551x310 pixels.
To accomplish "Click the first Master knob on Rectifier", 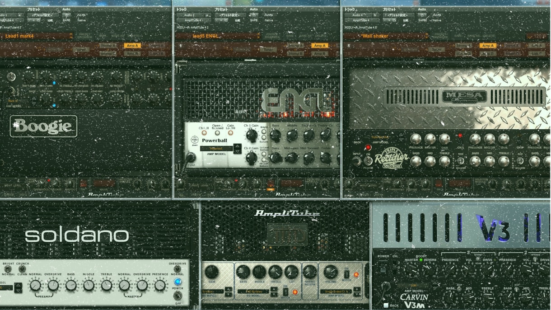I will 430,139.
